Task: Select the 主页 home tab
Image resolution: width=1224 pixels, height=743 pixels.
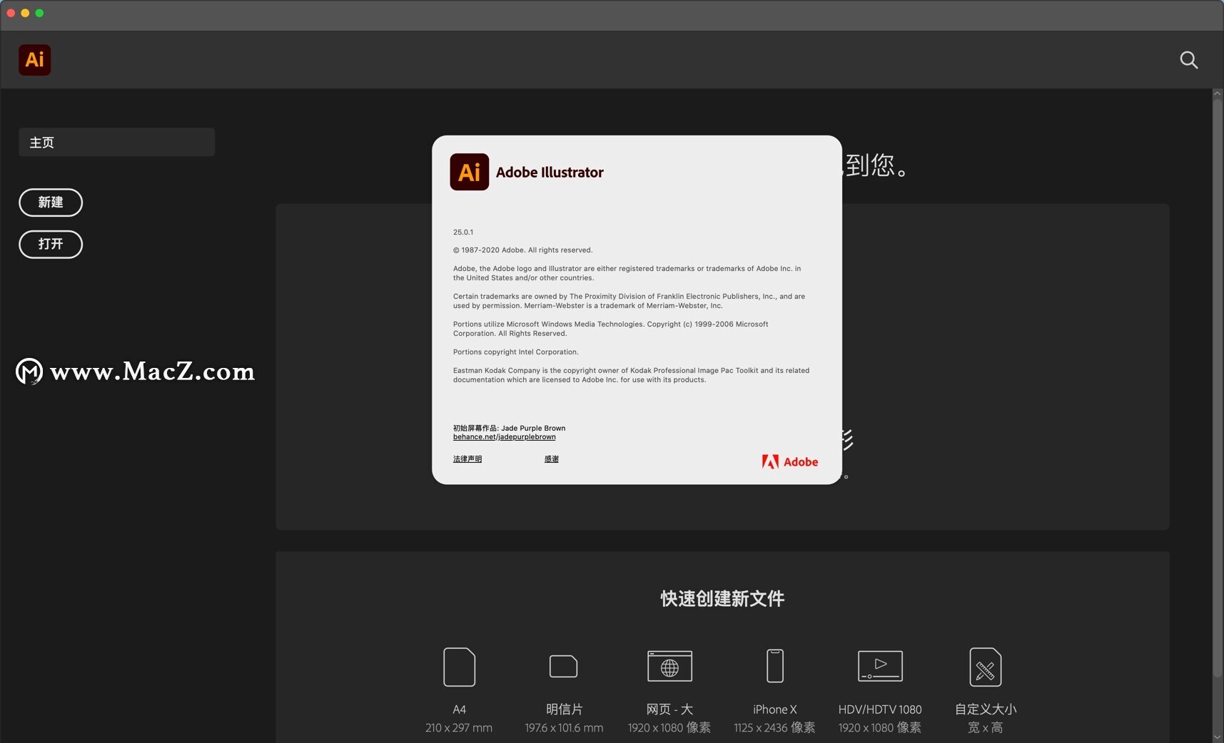Action: click(x=116, y=142)
